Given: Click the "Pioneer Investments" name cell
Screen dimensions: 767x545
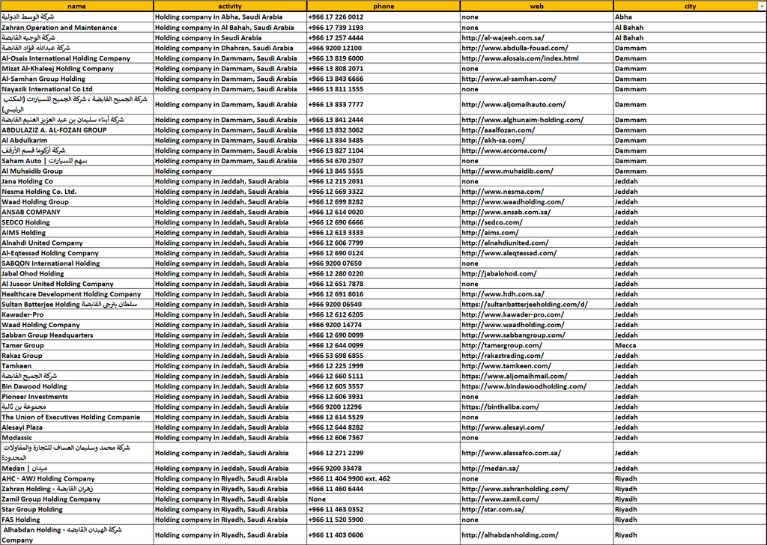Looking at the screenshot, I should click(77, 397).
